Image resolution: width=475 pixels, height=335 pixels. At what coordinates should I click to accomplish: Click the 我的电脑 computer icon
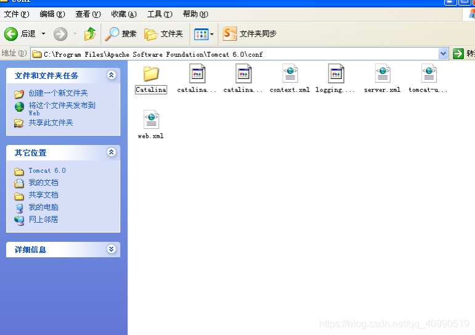19,208
